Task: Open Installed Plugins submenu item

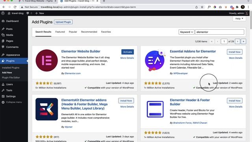Action: coord(11,68)
